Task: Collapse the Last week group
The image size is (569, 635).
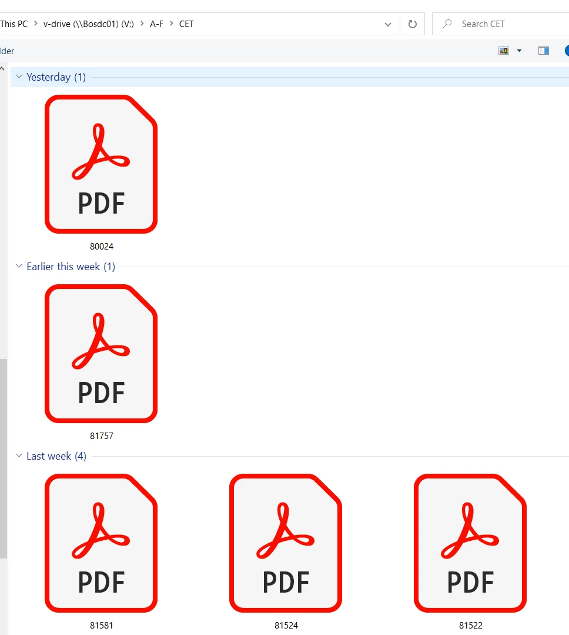Action: [19, 456]
